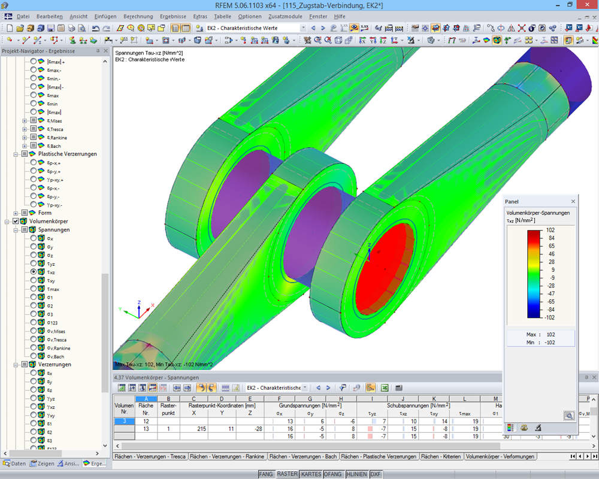
Task: Go to the next load case in the main toolbar
Action: pos(323,28)
